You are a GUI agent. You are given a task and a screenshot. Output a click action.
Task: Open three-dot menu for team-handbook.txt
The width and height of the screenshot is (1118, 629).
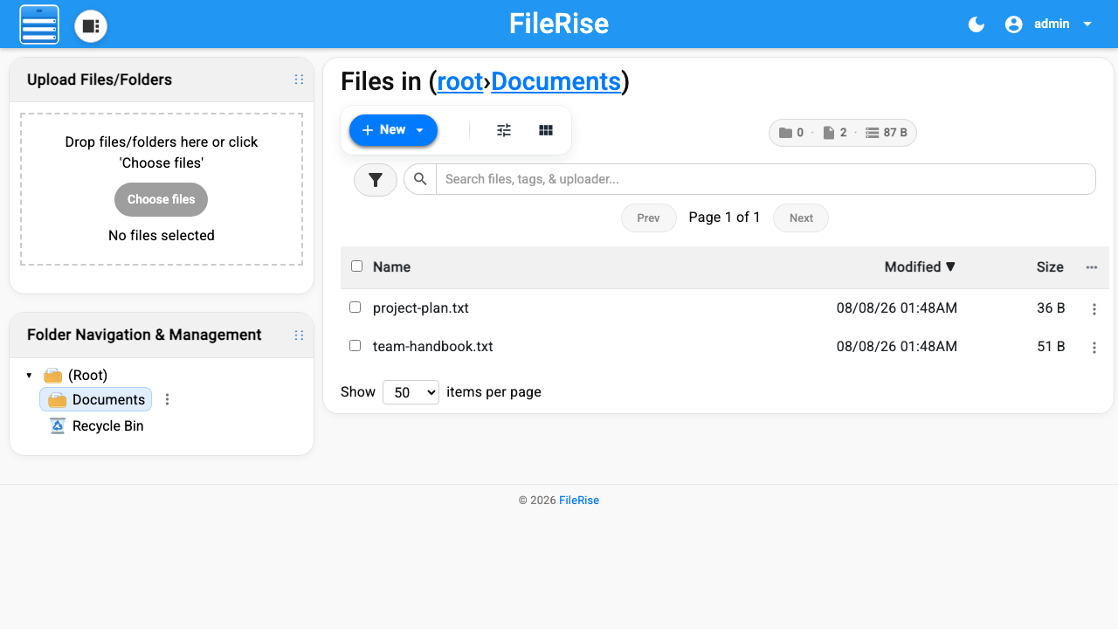1094,348
